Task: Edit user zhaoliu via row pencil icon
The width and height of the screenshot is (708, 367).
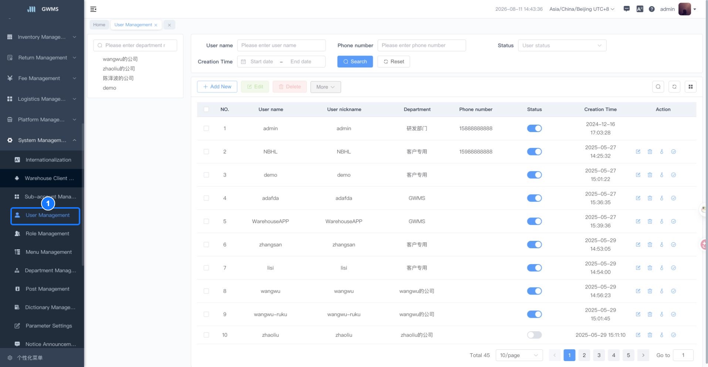Action: click(638, 335)
